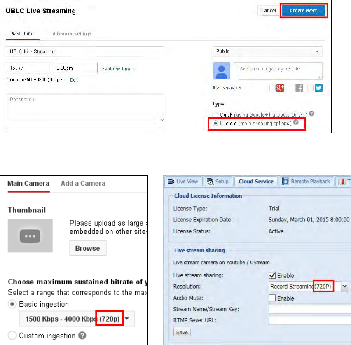The height and width of the screenshot is (345, 351).
Task: Open the 'Add a Camera' tab
Action: (x=83, y=184)
